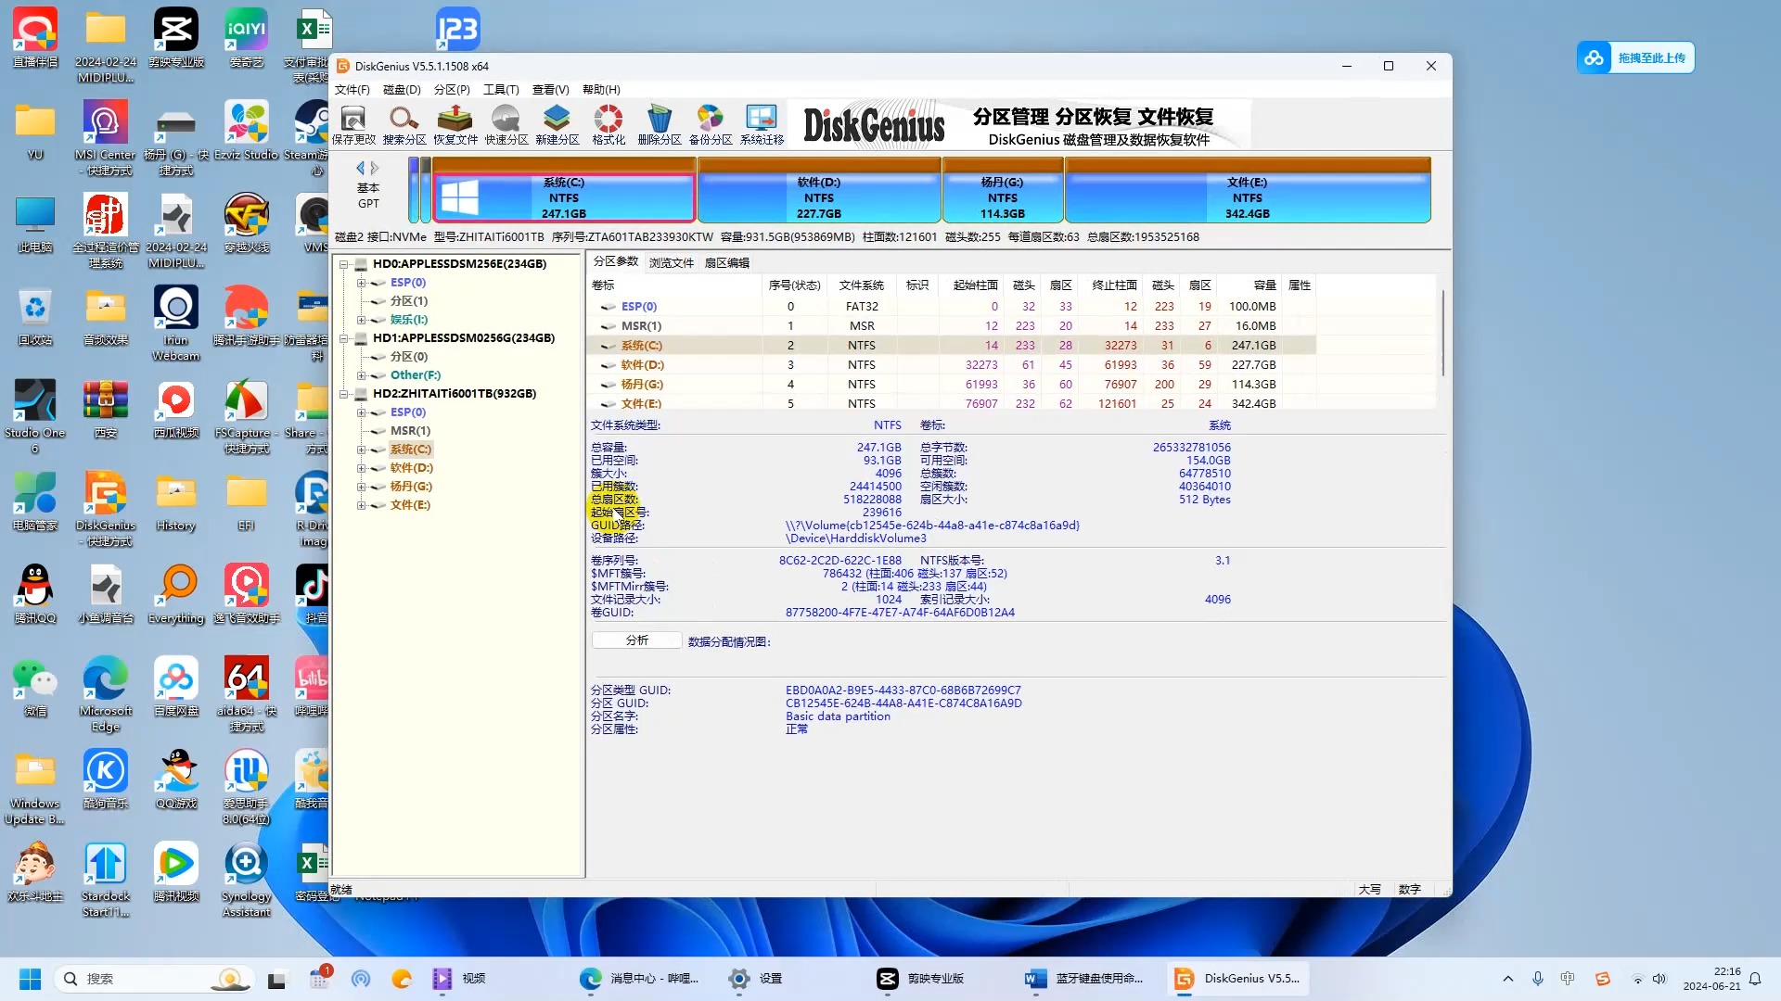Select the 快速分区 toolbar icon

click(x=506, y=125)
